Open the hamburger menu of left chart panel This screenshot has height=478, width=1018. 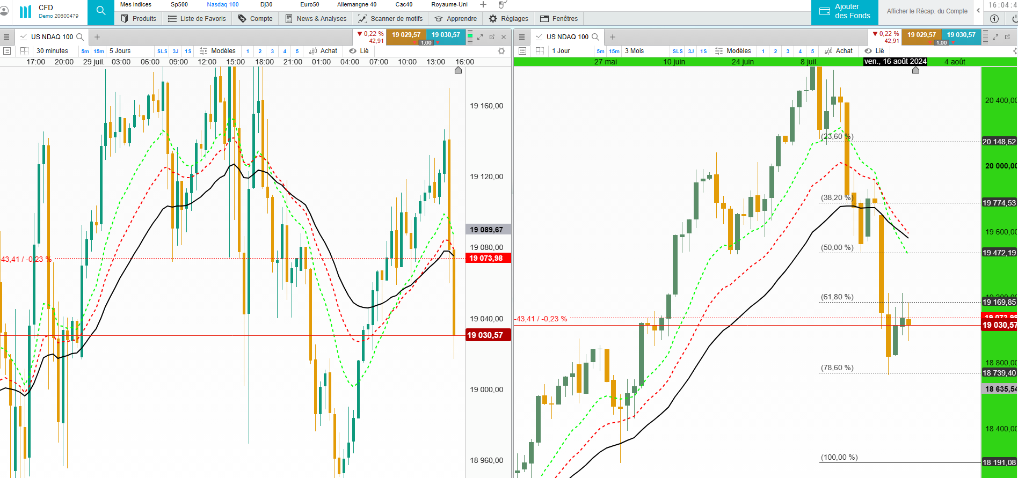point(6,37)
